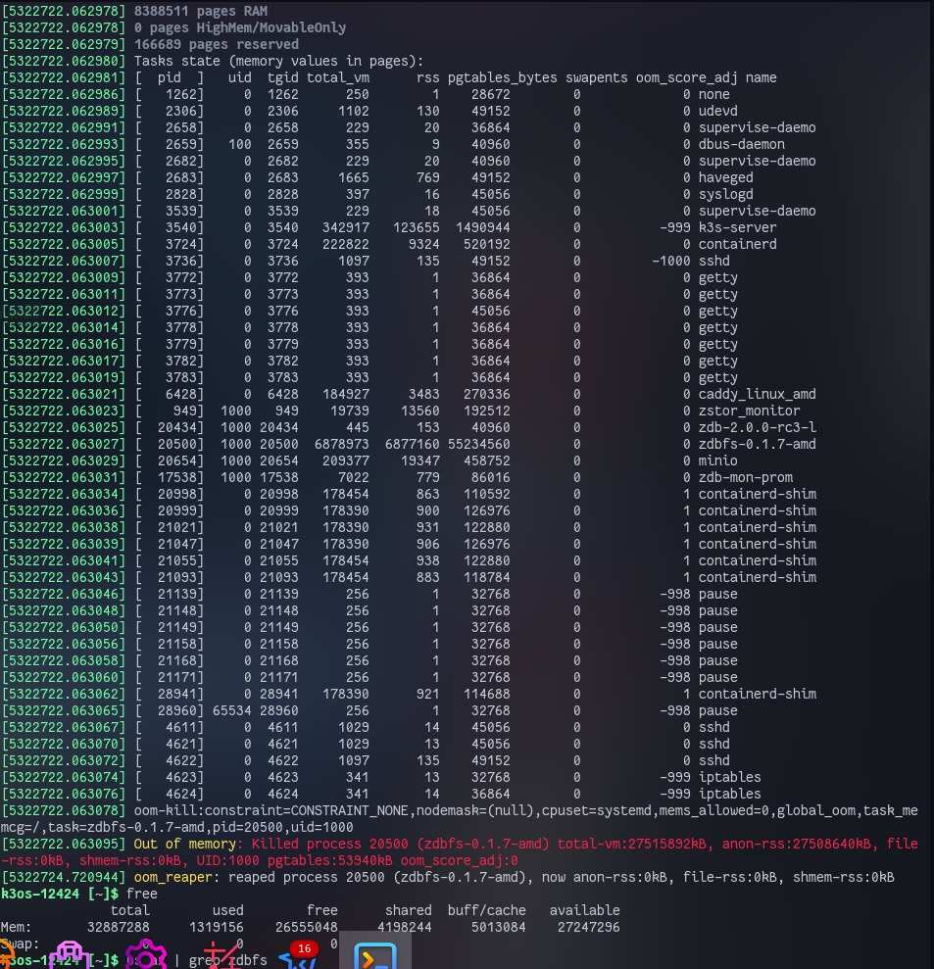
Task: Click the uid value '65534'
Action: coord(232,710)
